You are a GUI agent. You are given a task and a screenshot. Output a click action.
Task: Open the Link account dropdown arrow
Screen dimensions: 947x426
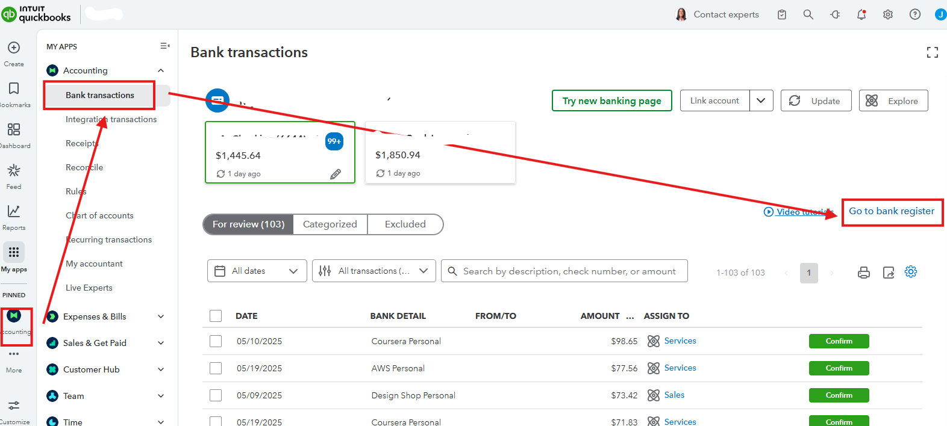(x=761, y=100)
